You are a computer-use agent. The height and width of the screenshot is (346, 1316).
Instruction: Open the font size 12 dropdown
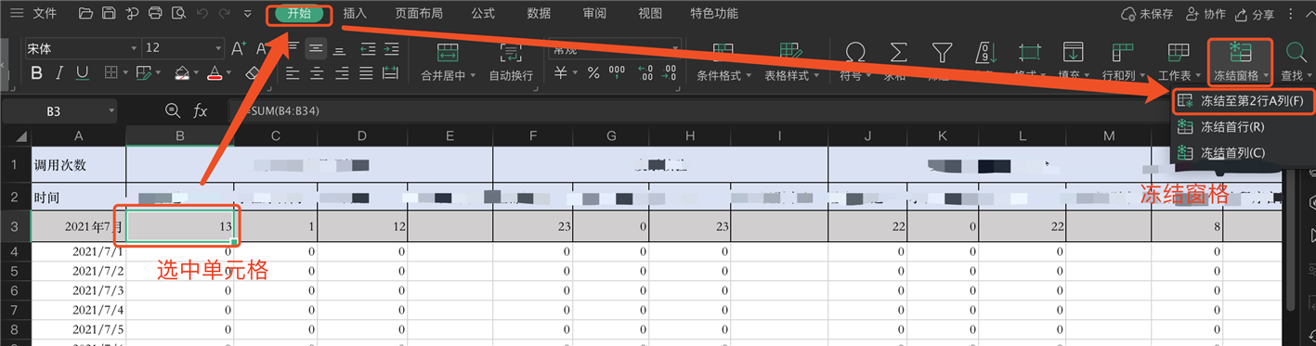click(217, 48)
